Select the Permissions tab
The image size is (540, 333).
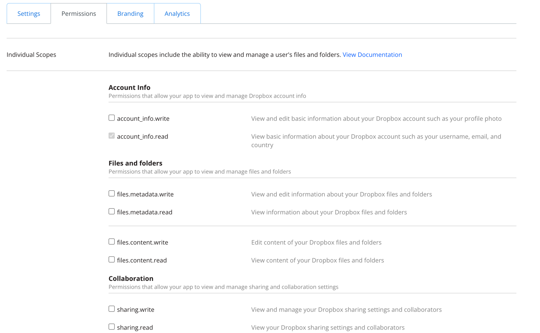coord(78,13)
